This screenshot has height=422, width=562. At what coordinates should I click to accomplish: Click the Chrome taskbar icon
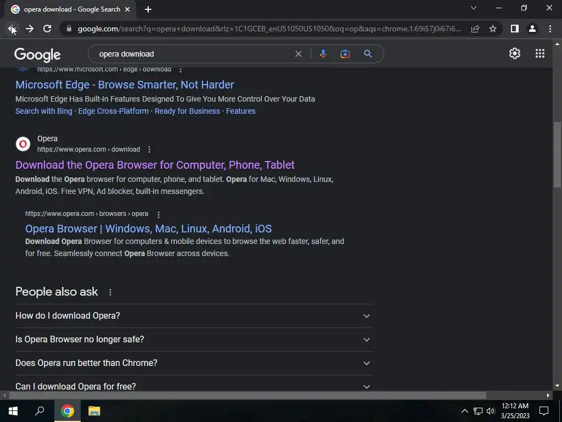point(67,411)
